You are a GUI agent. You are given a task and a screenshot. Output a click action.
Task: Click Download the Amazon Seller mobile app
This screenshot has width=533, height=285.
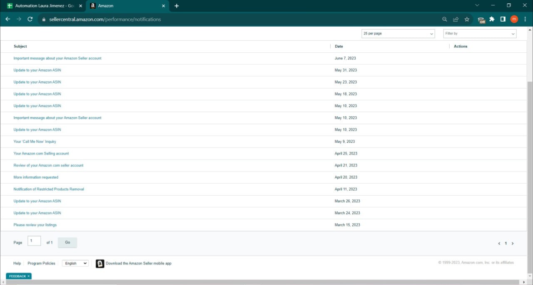click(139, 263)
